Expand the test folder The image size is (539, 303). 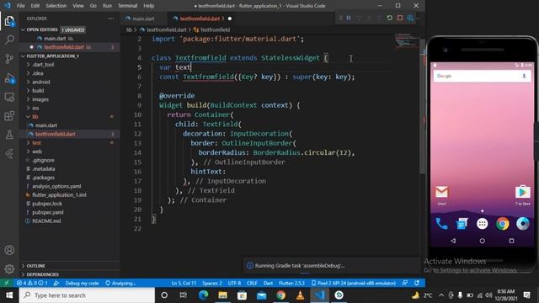pos(36,143)
